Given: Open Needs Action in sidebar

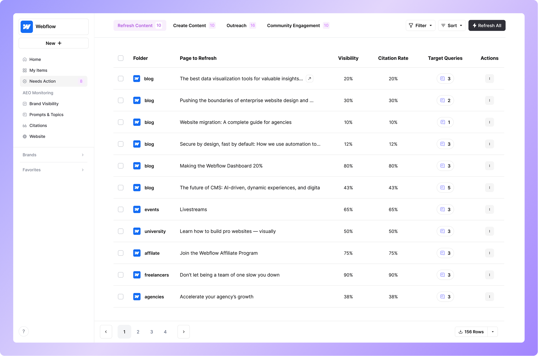Looking at the screenshot, I should pyautogui.click(x=54, y=81).
